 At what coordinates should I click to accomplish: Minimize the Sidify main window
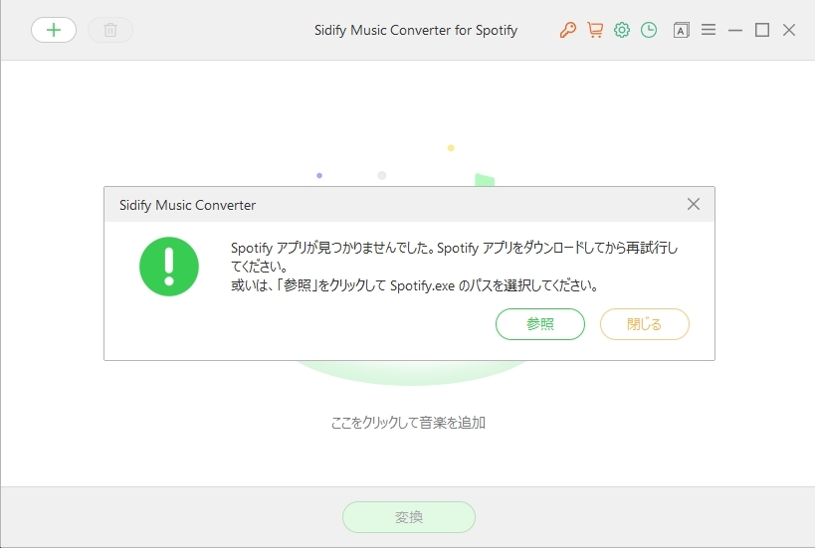click(x=735, y=30)
